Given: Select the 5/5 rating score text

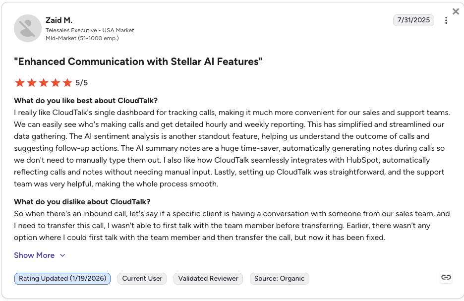Looking at the screenshot, I should click(x=81, y=83).
